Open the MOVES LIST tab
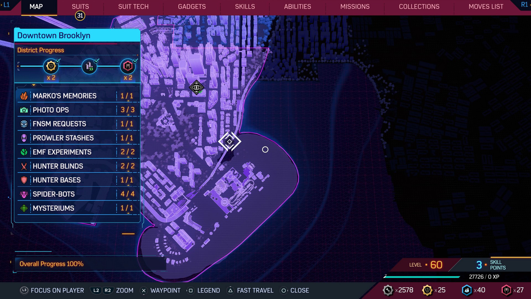 pos(486,7)
